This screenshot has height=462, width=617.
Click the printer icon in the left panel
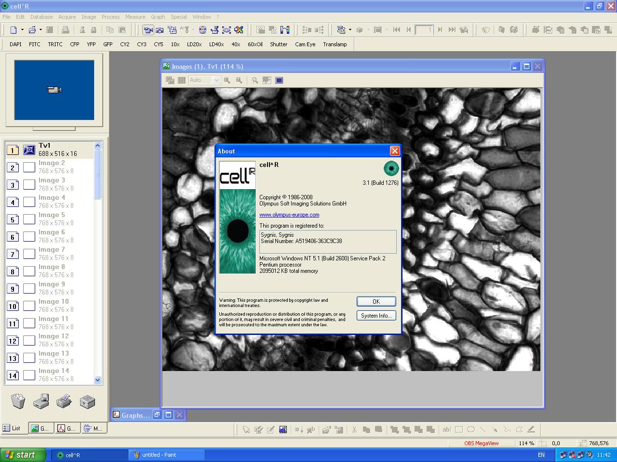click(x=64, y=401)
